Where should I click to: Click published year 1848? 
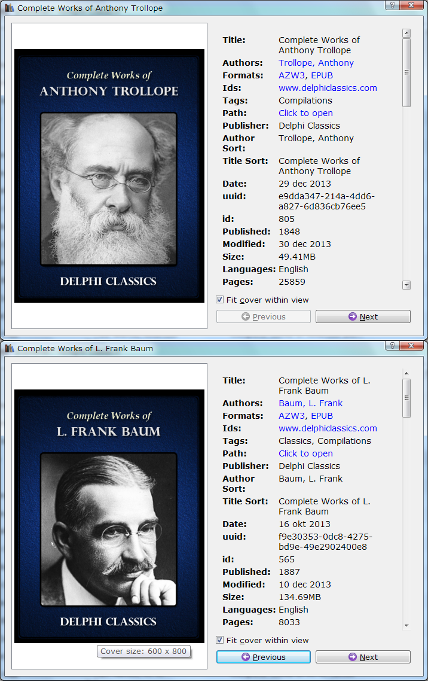tap(289, 232)
